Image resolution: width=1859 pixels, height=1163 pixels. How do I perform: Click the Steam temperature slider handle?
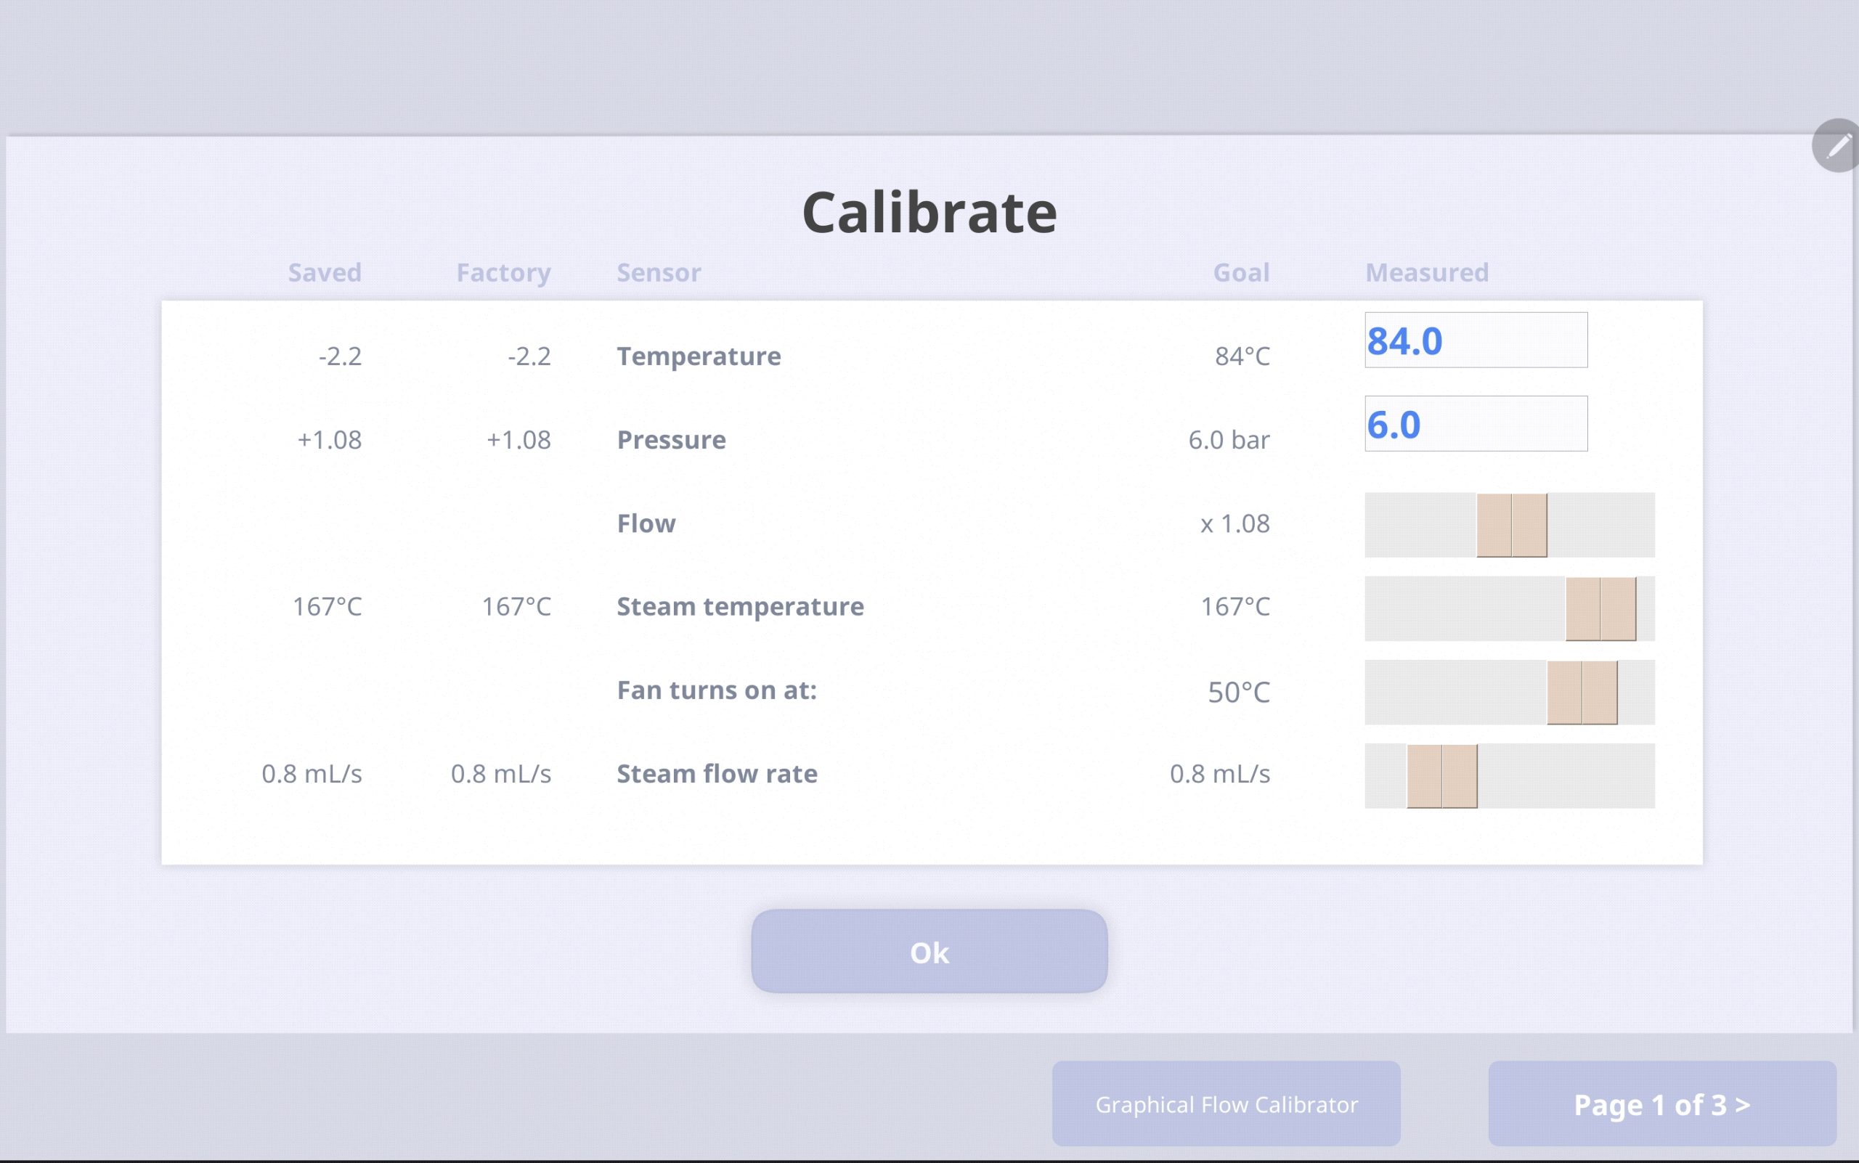tap(1600, 608)
